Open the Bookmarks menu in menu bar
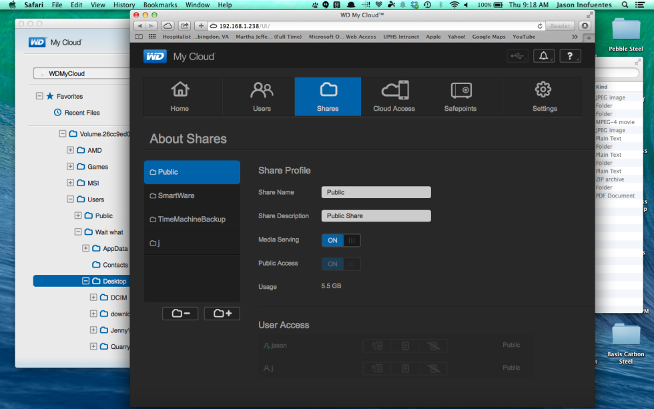 click(x=160, y=5)
